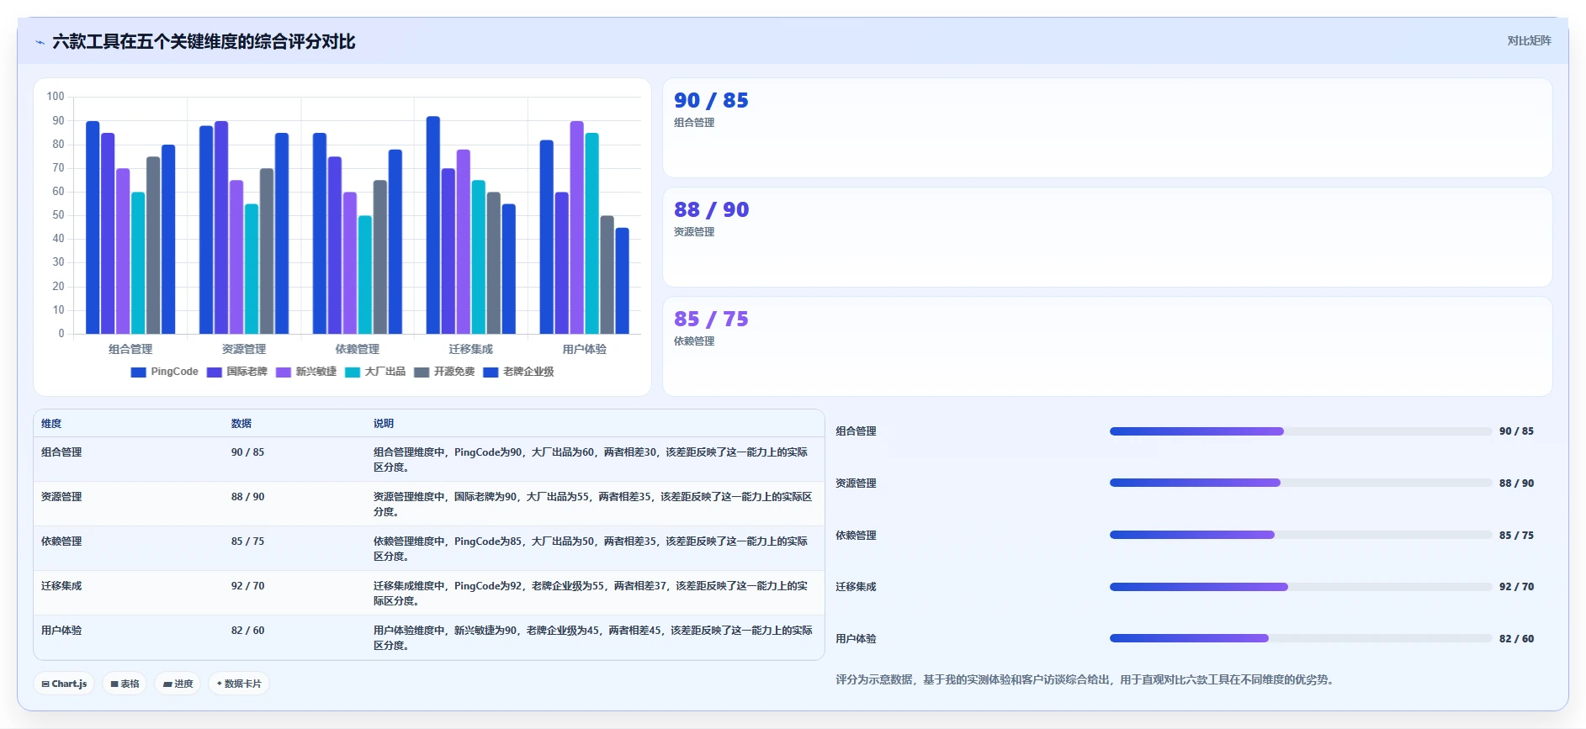Toggle the 国际老牌 series in the chart legend
Viewport: 1586px width, 729px height.
tap(237, 372)
